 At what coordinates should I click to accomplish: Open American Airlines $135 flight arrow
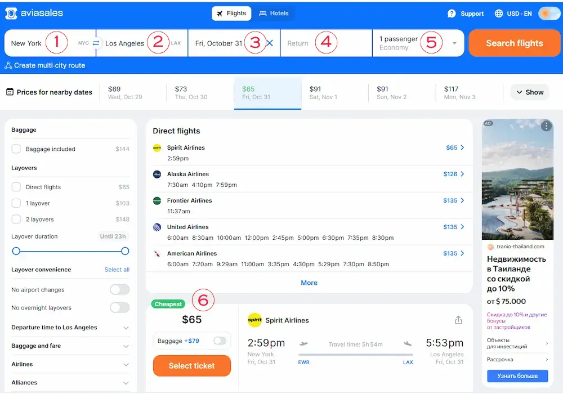click(462, 253)
